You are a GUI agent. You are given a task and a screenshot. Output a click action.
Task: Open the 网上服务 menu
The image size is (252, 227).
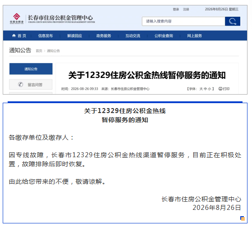pyautogui.click(x=194, y=36)
